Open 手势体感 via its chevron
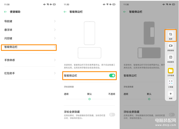This screenshot has height=129, width=179. tap(55, 60)
